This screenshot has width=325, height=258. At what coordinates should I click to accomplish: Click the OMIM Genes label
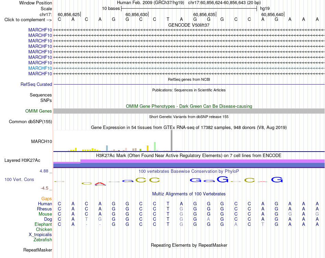(38, 111)
